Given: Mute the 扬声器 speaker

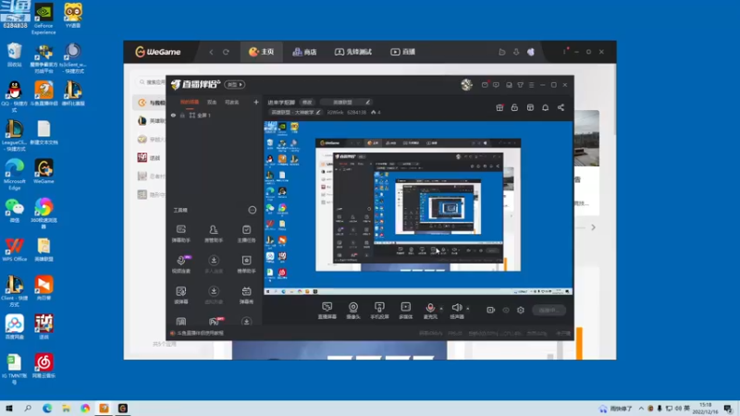Looking at the screenshot, I should [457, 311].
